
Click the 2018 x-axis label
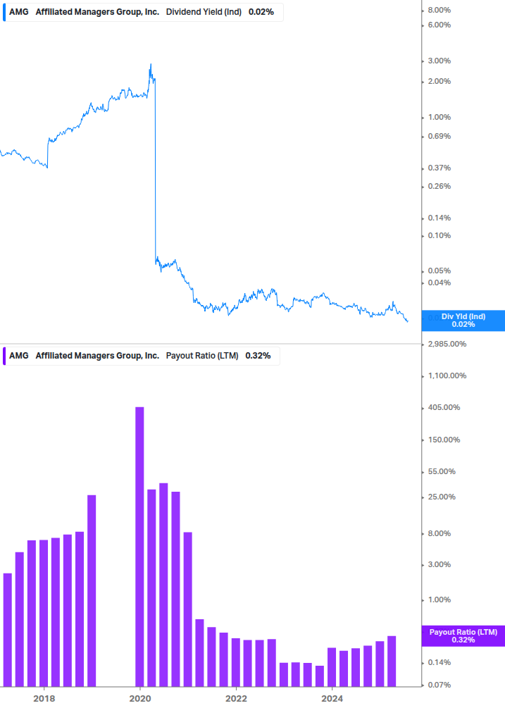click(44, 699)
